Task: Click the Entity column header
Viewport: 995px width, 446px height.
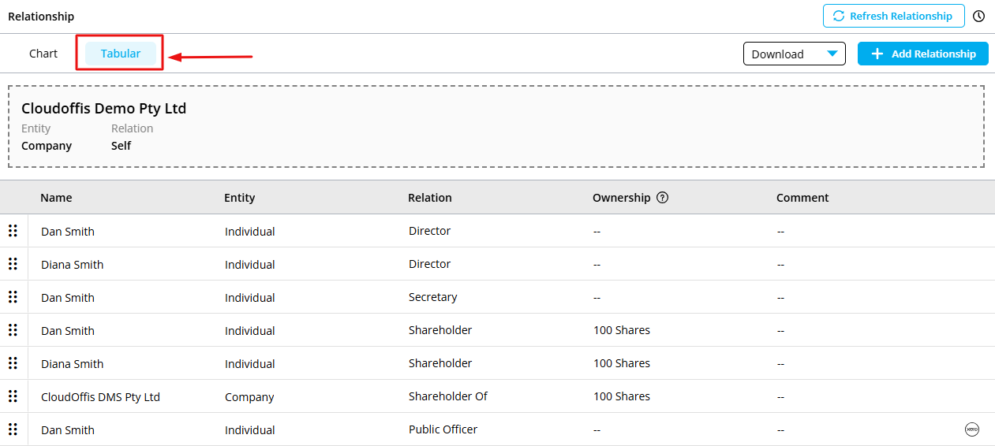Action: (x=240, y=198)
